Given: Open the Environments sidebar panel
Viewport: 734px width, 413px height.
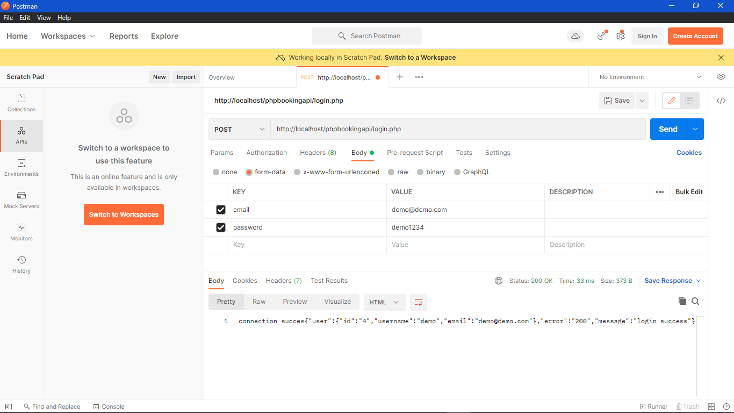Looking at the screenshot, I should click(21, 168).
